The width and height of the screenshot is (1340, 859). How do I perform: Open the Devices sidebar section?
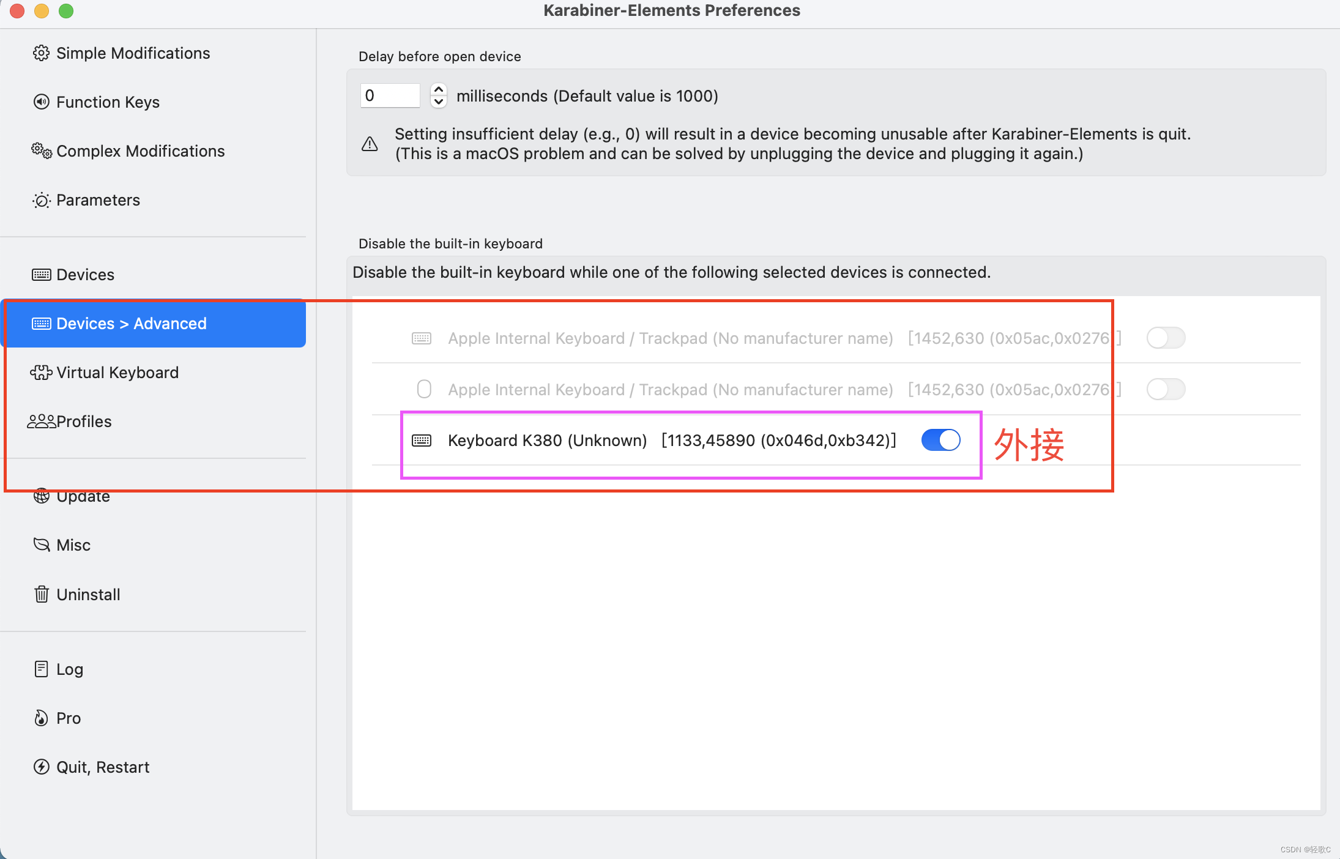85,275
